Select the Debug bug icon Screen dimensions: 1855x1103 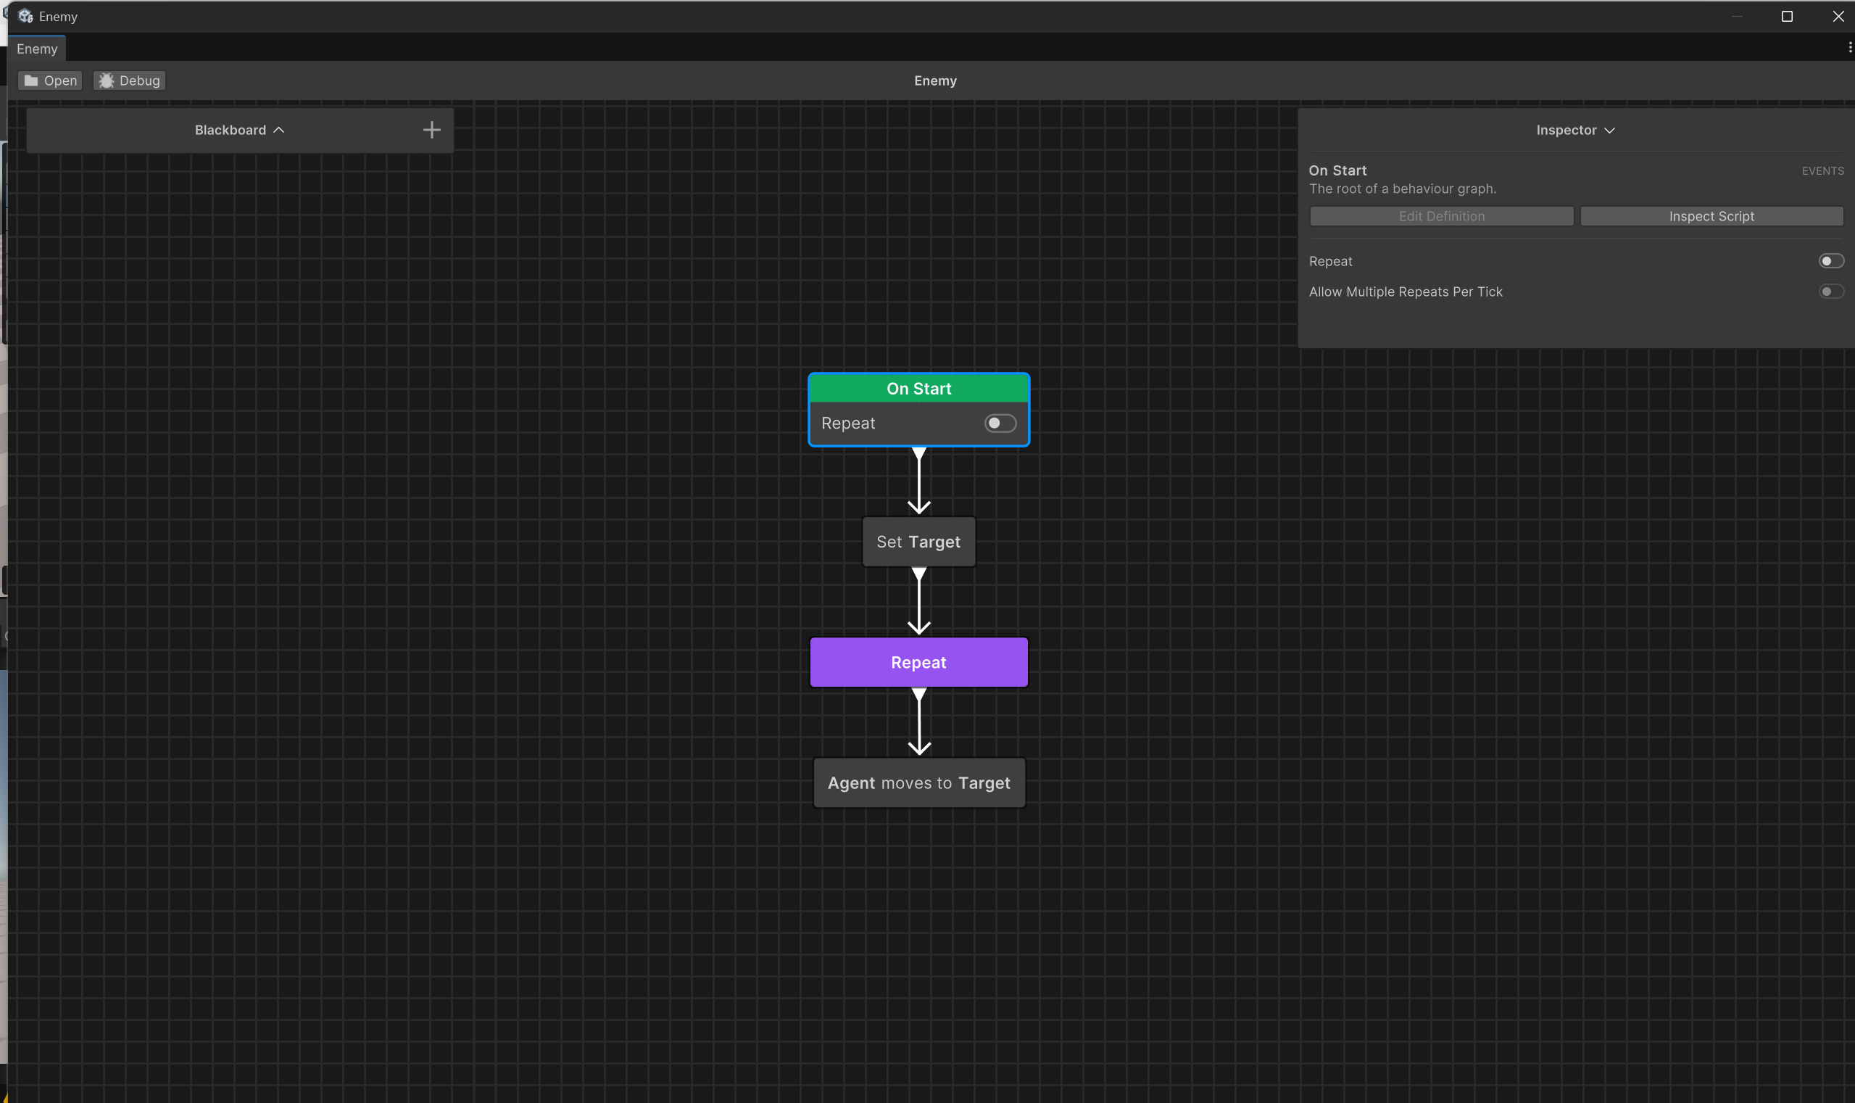[x=107, y=80]
